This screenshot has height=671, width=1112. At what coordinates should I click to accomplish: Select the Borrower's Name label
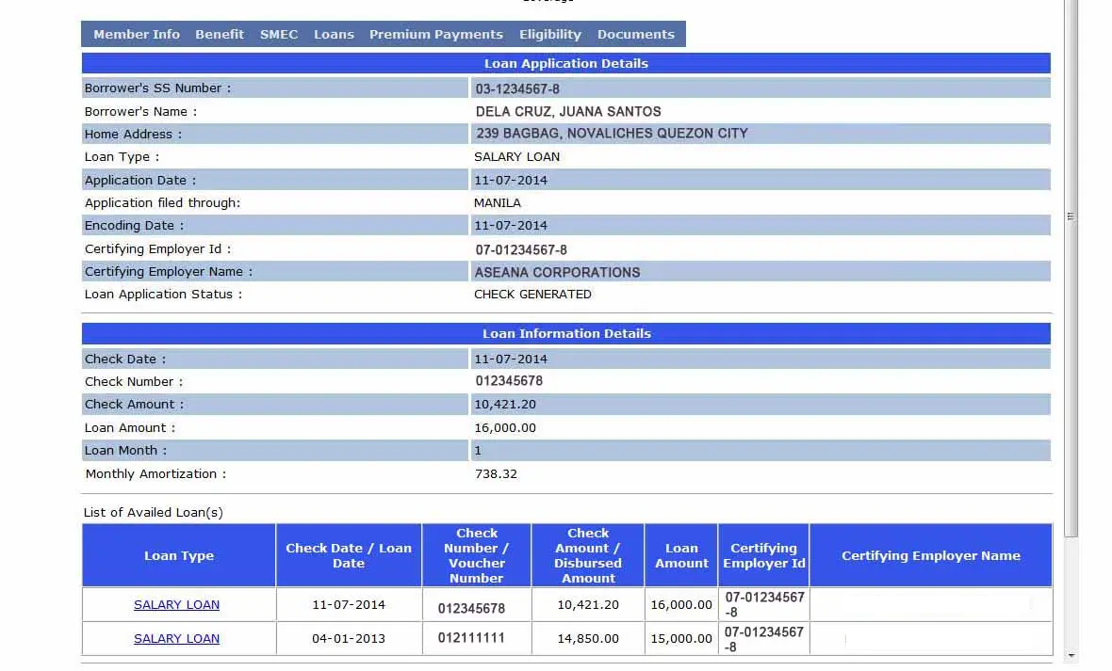[140, 111]
